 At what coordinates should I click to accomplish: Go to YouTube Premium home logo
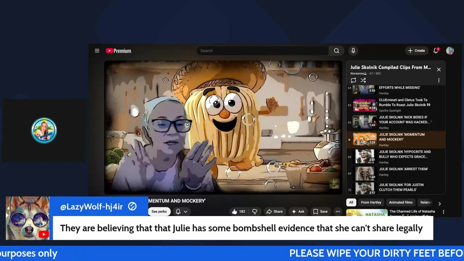pos(119,51)
